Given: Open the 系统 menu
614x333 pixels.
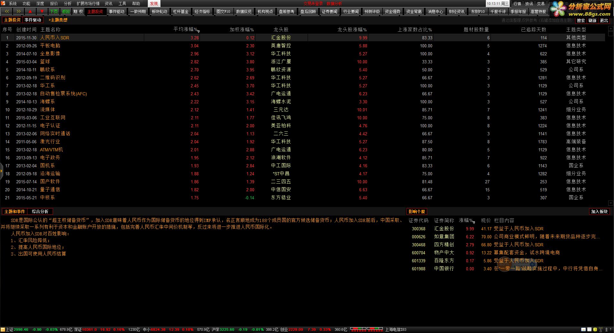Looking at the screenshot, I should click(13, 4).
